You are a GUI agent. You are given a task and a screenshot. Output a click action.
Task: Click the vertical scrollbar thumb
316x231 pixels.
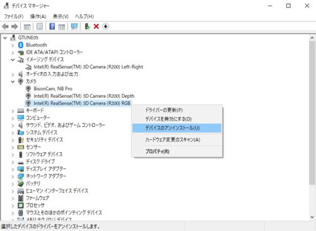pyautogui.click(x=312, y=113)
